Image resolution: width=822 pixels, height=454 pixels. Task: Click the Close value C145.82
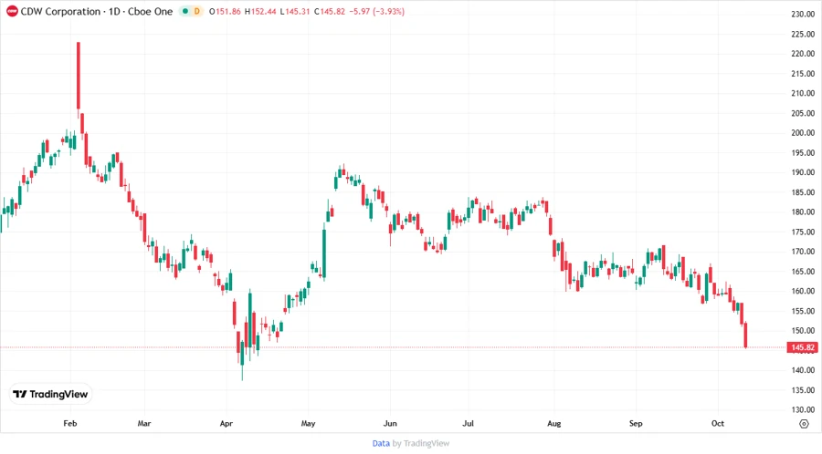tap(330, 12)
